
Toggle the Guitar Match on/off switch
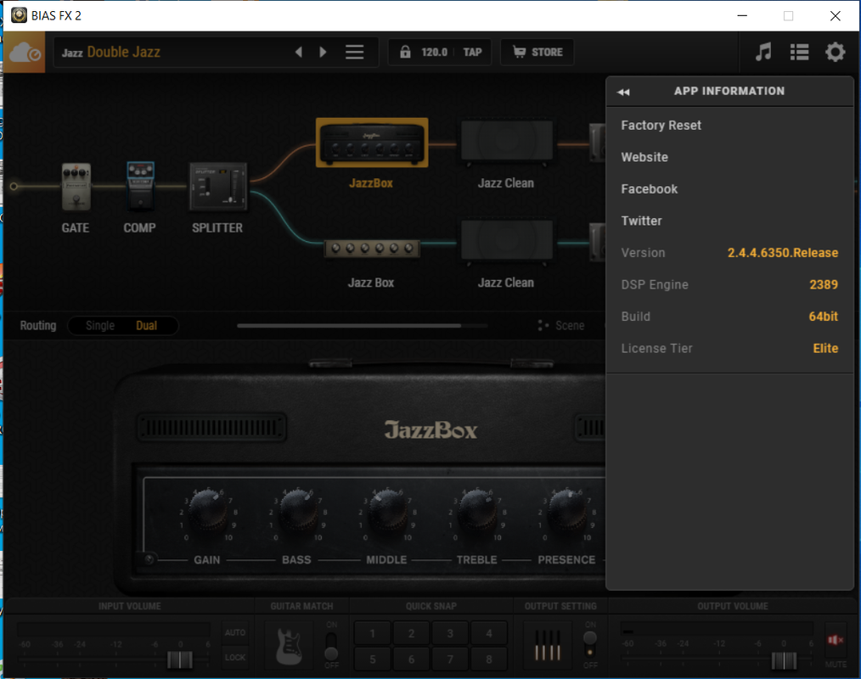pyautogui.click(x=331, y=646)
